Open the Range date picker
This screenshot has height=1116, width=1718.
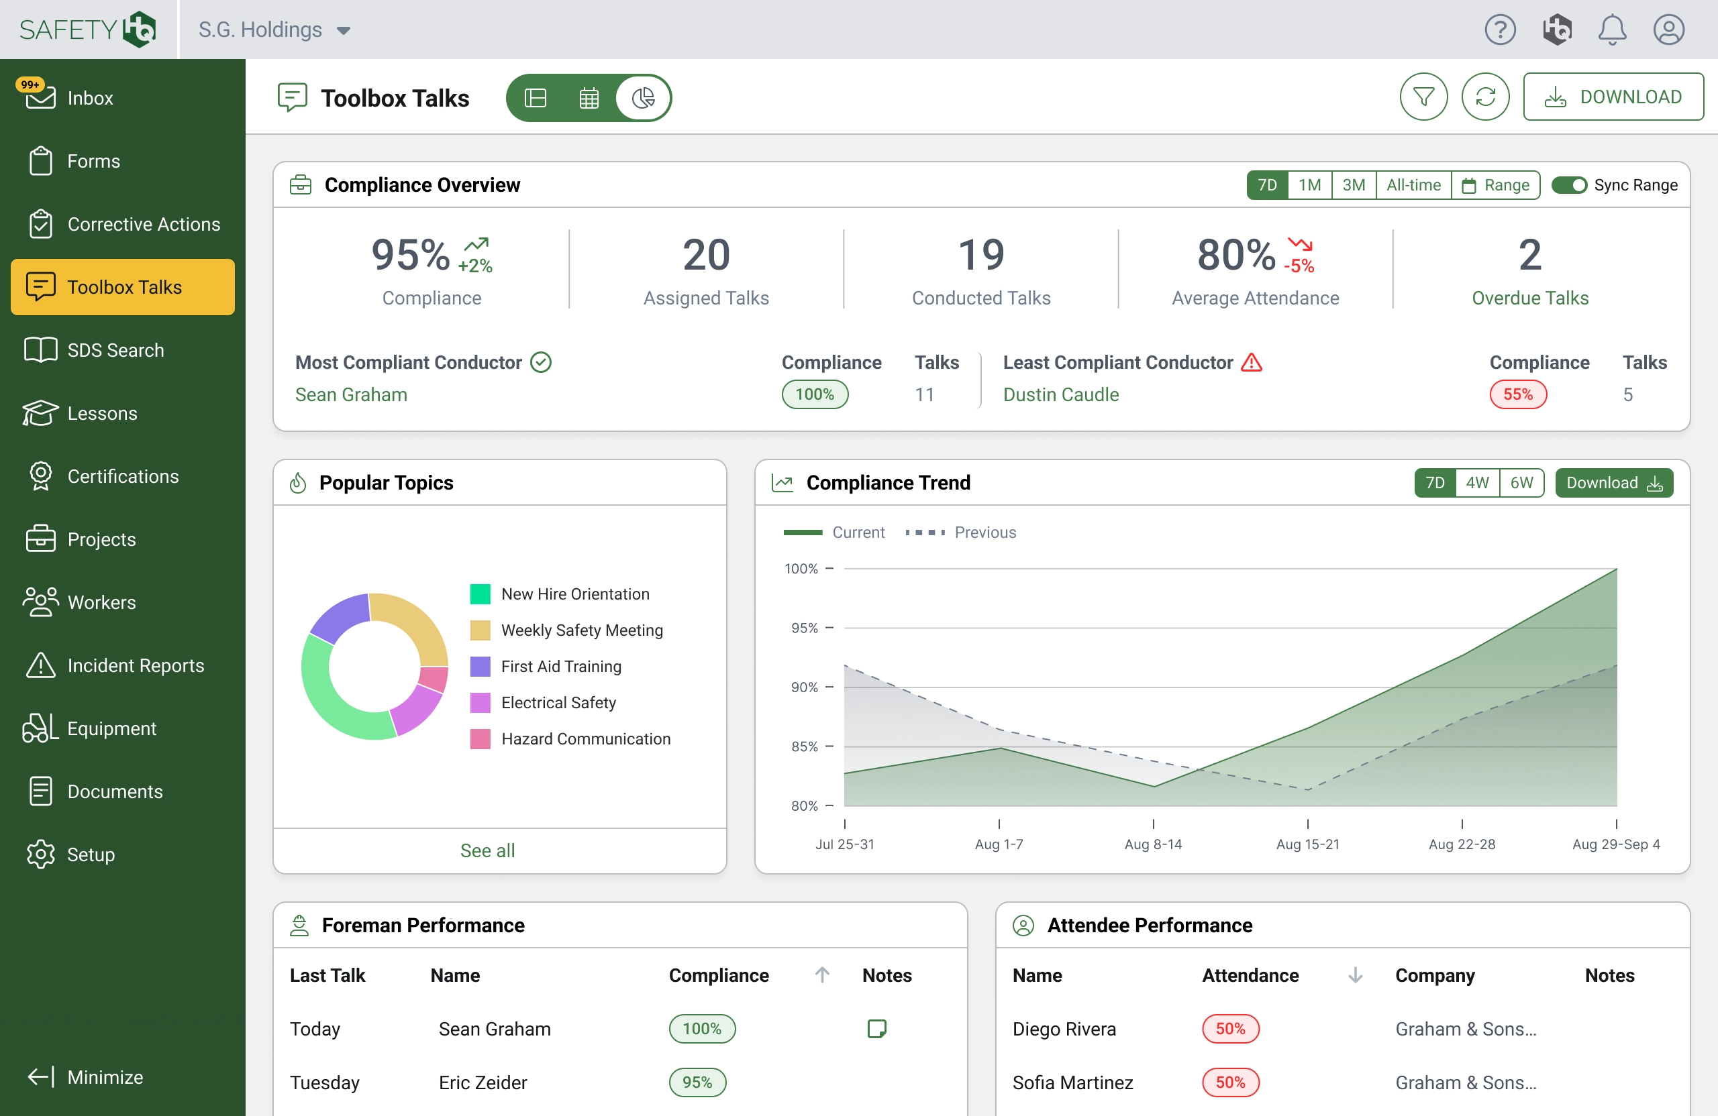click(1495, 184)
